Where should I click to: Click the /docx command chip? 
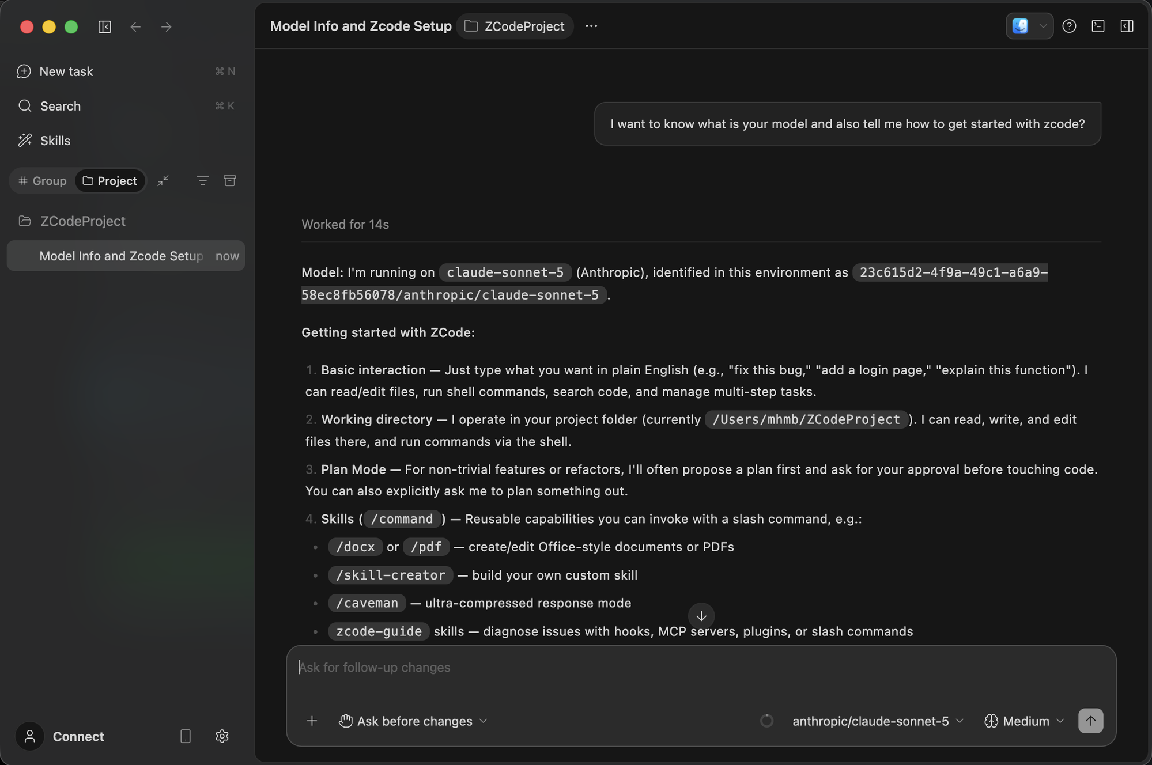356,547
